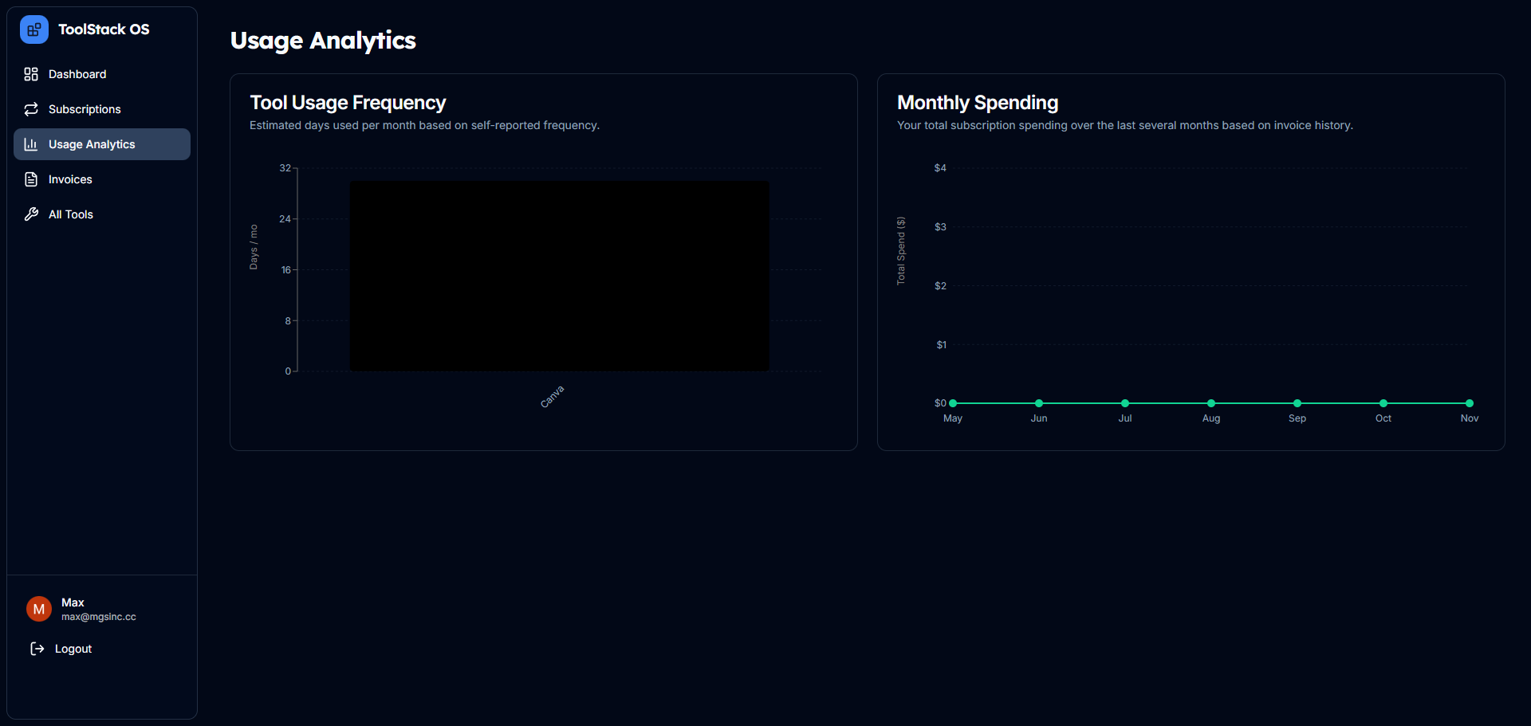
Task: Click the ToolStack OS brand title
Action: click(x=104, y=29)
